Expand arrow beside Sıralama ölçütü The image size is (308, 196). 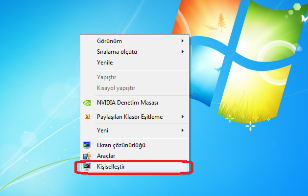click(x=183, y=52)
